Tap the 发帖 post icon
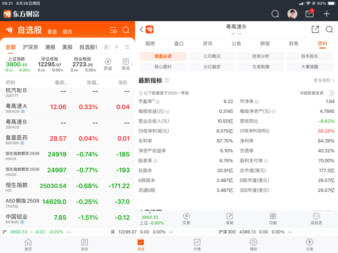This screenshot has width=338, height=253. pos(230,219)
